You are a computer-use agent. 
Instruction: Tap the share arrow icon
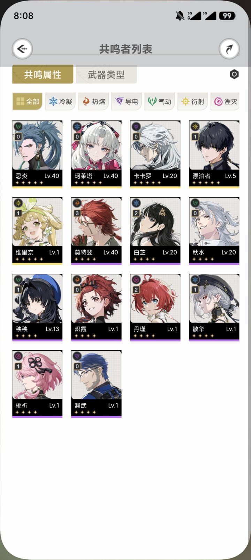coord(229,49)
